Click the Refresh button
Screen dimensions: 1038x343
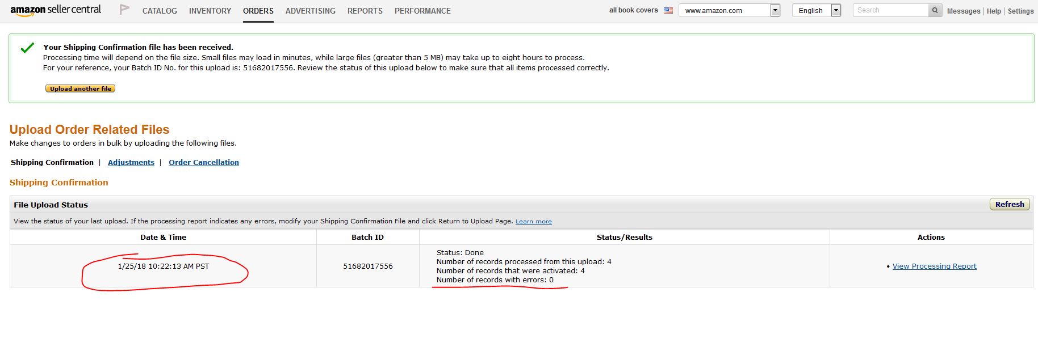coord(1010,204)
